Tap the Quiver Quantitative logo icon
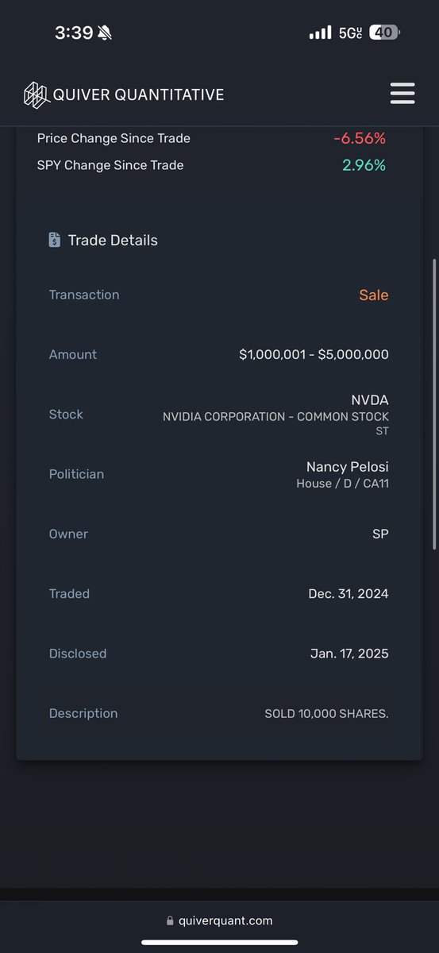Screen dimensions: 439x953 [x=36, y=95]
